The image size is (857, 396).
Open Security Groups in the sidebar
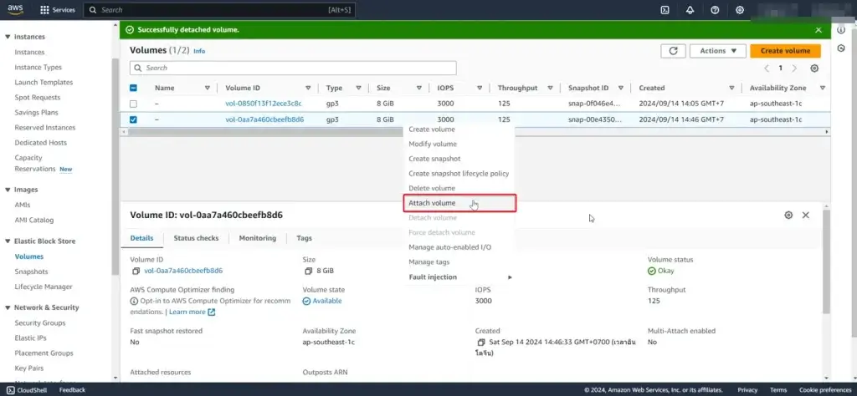(x=40, y=323)
